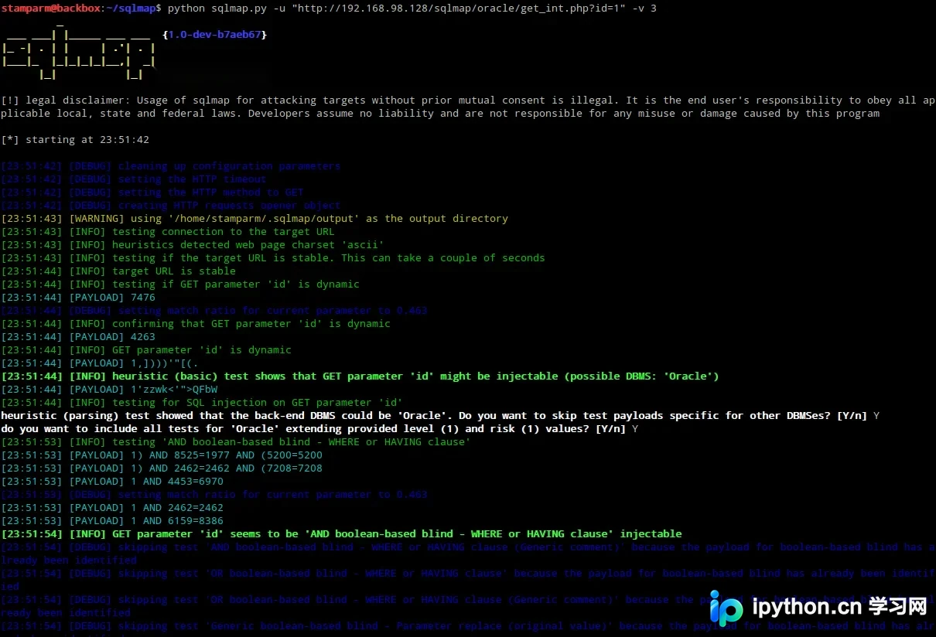Click the payload line '7476'
Viewport: 936px width, 637px height.
78,298
